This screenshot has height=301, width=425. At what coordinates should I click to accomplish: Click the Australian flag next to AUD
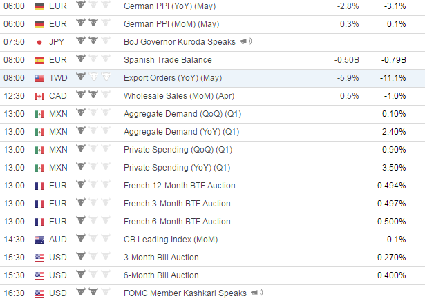[x=39, y=240]
